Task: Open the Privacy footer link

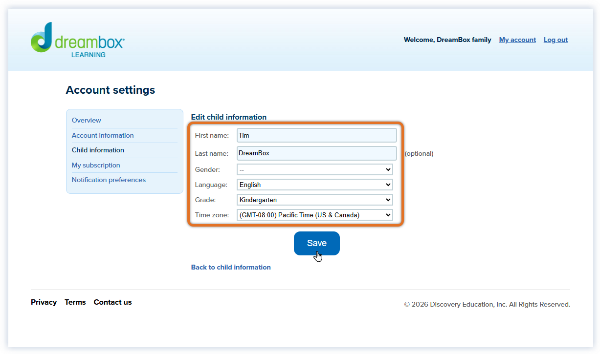Action: (x=44, y=302)
